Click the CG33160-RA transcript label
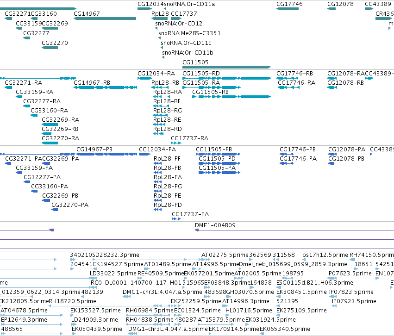 [x=49, y=111]
